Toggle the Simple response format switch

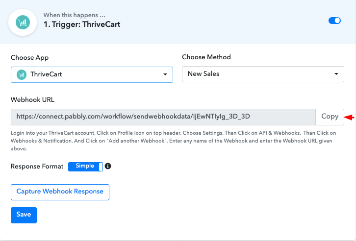point(85,167)
